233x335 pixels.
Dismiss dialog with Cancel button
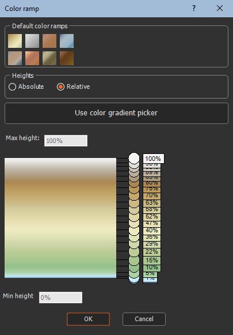tap(144, 319)
